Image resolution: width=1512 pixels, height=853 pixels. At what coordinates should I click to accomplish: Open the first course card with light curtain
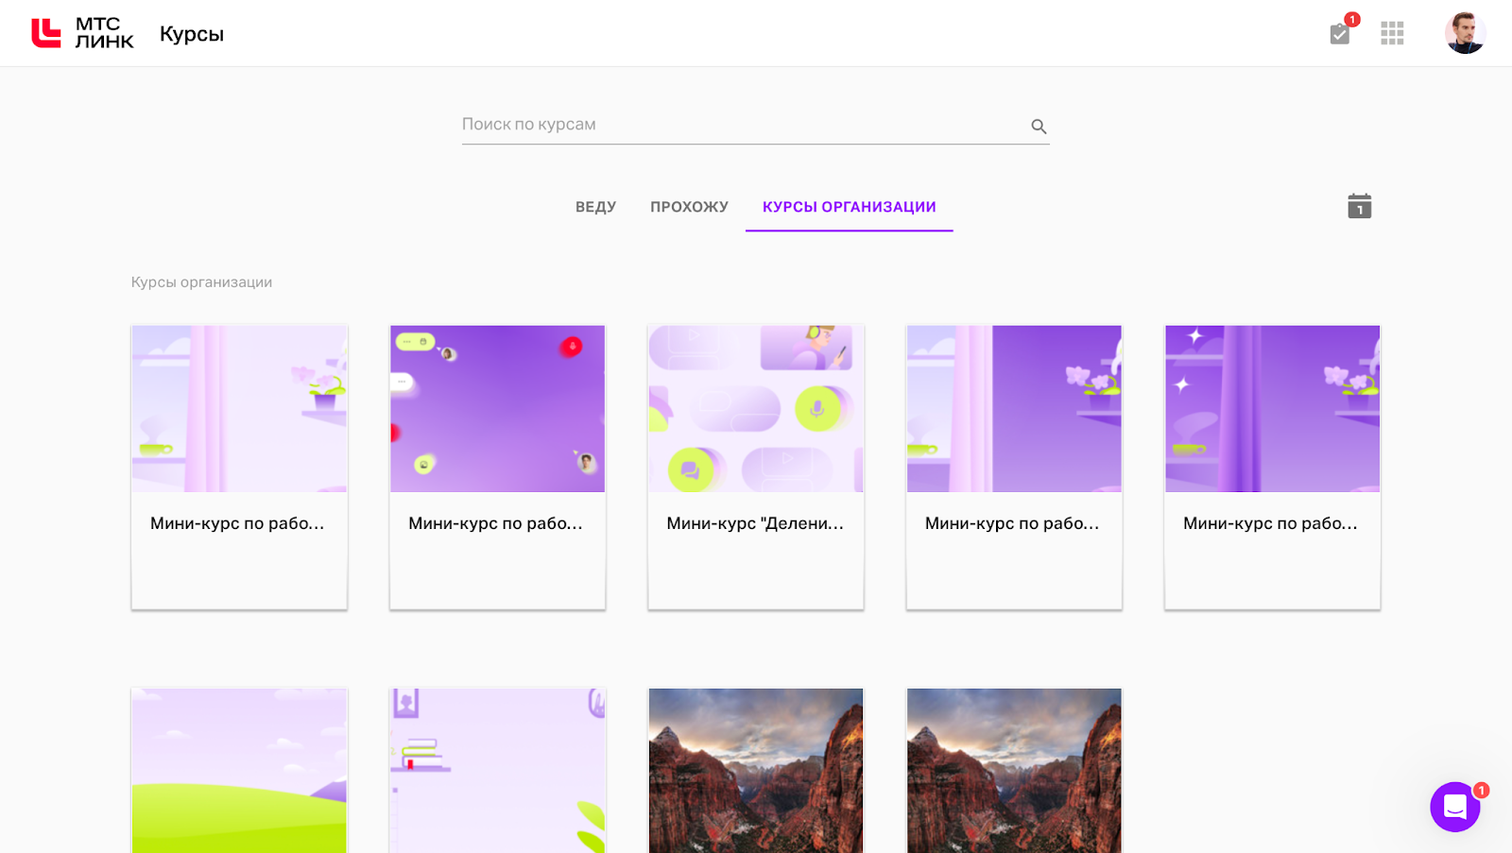(x=239, y=467)
